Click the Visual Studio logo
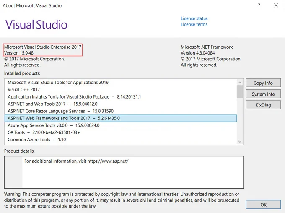The width and height of the screenshot is (285, 213). (x=36, y=25)
